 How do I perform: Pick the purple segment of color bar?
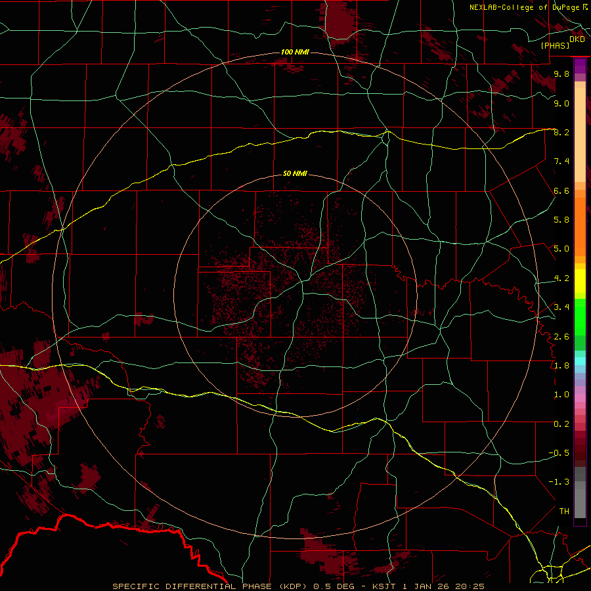tap(580, 66)
